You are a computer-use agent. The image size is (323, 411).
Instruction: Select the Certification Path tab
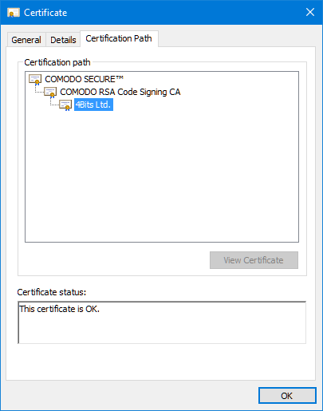coord(119,38)
